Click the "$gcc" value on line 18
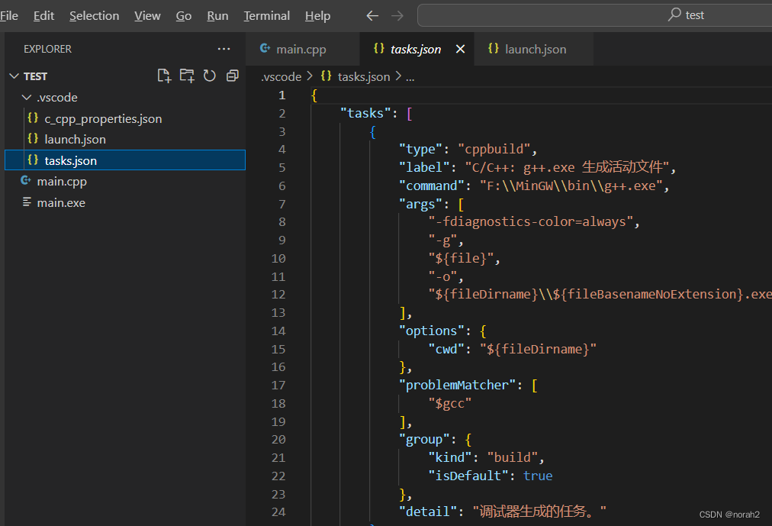 tap(450, 403)
